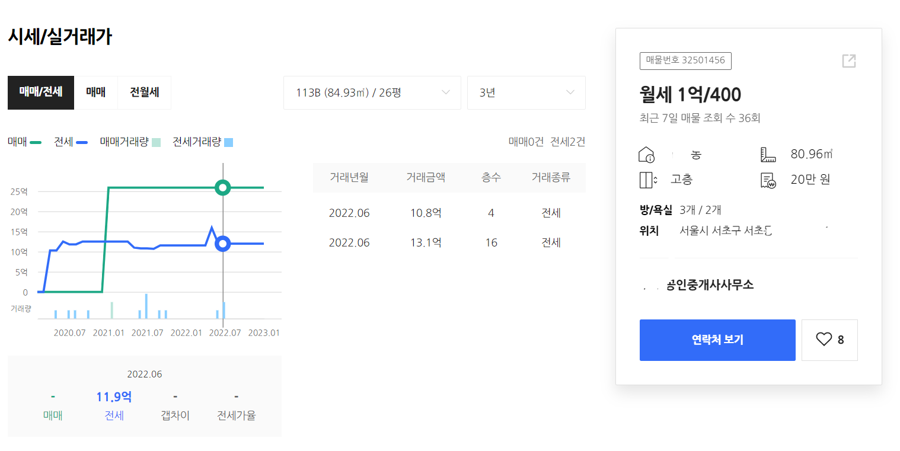Image resolution: width=900 pixels, height=451 pixels.
Task: Open the 3년 period dropdown
Action: (x=526, y=92)
